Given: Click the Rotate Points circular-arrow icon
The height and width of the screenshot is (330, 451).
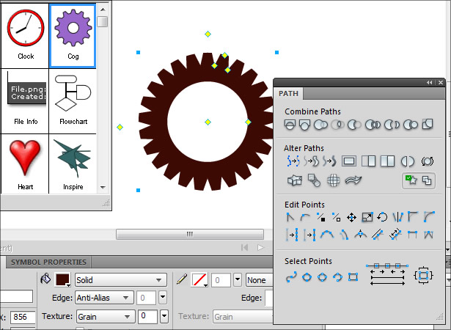Looking at the screenshot, I should (x=382, y=217).
